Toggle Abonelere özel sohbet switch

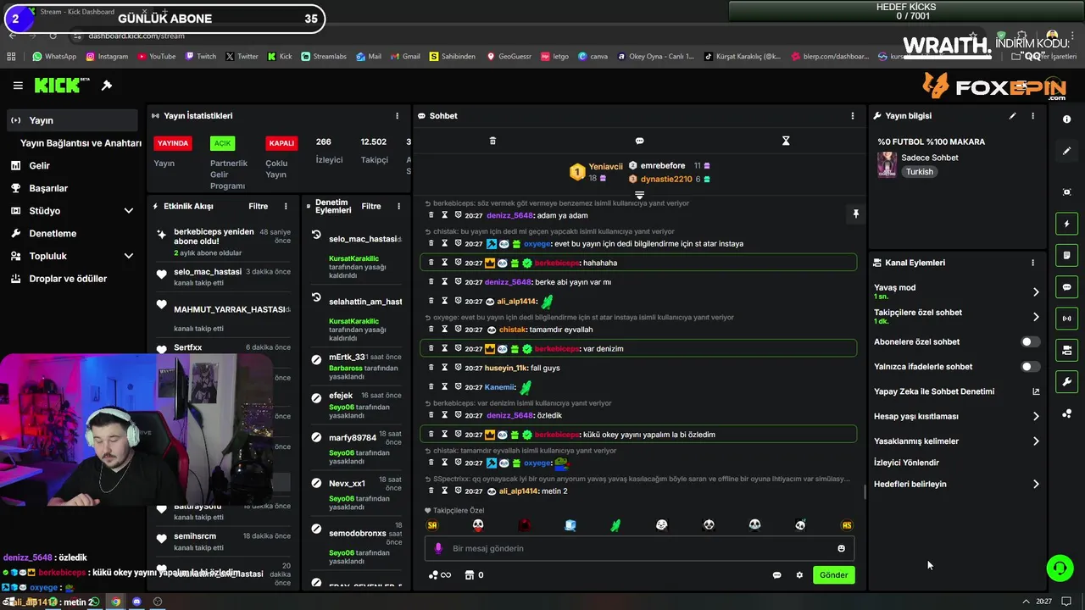(x=1030, y=342)
